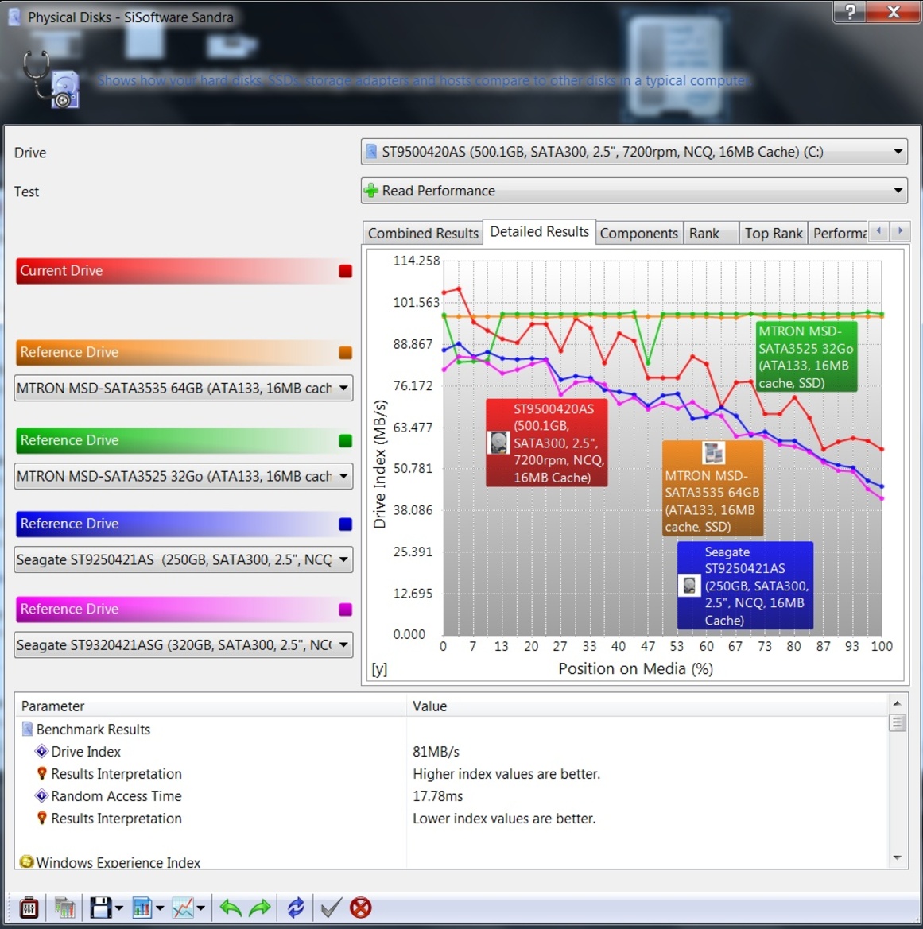This screenshot has width=923, height=929.
Task: Open the save icon's dropdown arrow
Action: [x=119, y=908]
